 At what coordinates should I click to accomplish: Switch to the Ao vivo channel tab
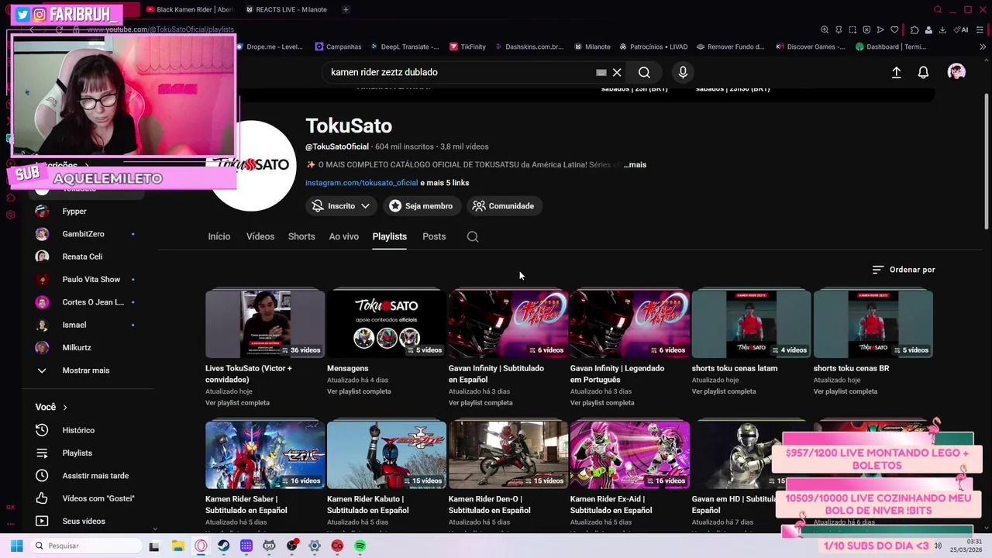tap(344, 236)
